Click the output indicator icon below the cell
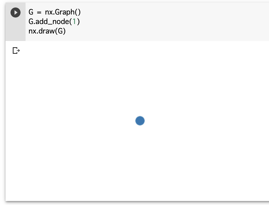 point(16,50)
